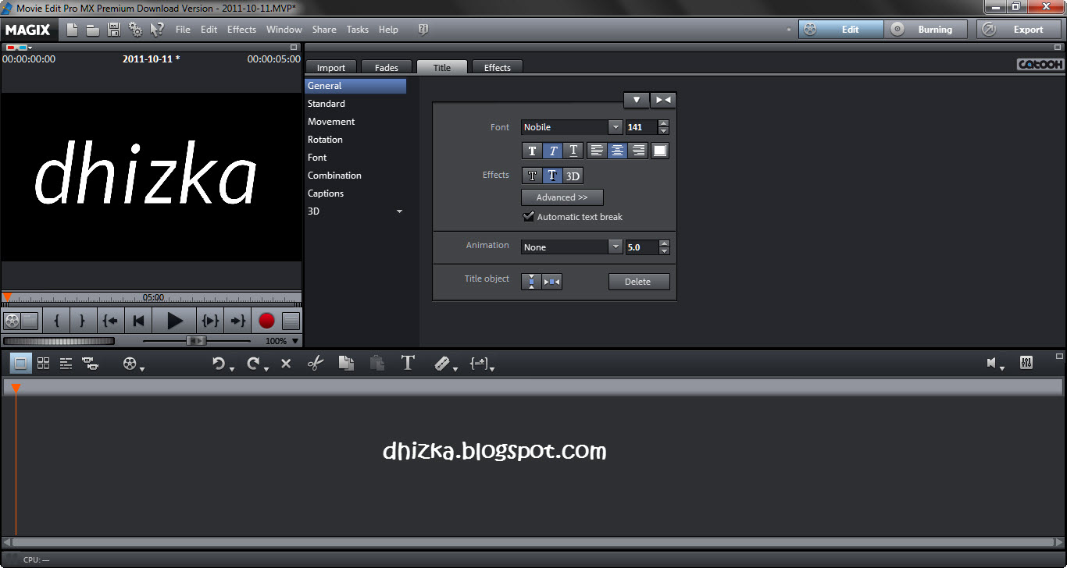
Task: Open the title editor with the T icon
Action: click(x=408, y=363)
